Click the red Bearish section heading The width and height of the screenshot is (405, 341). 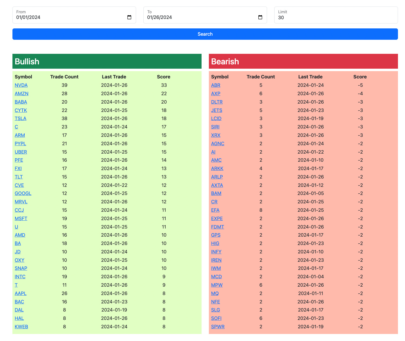303,61
